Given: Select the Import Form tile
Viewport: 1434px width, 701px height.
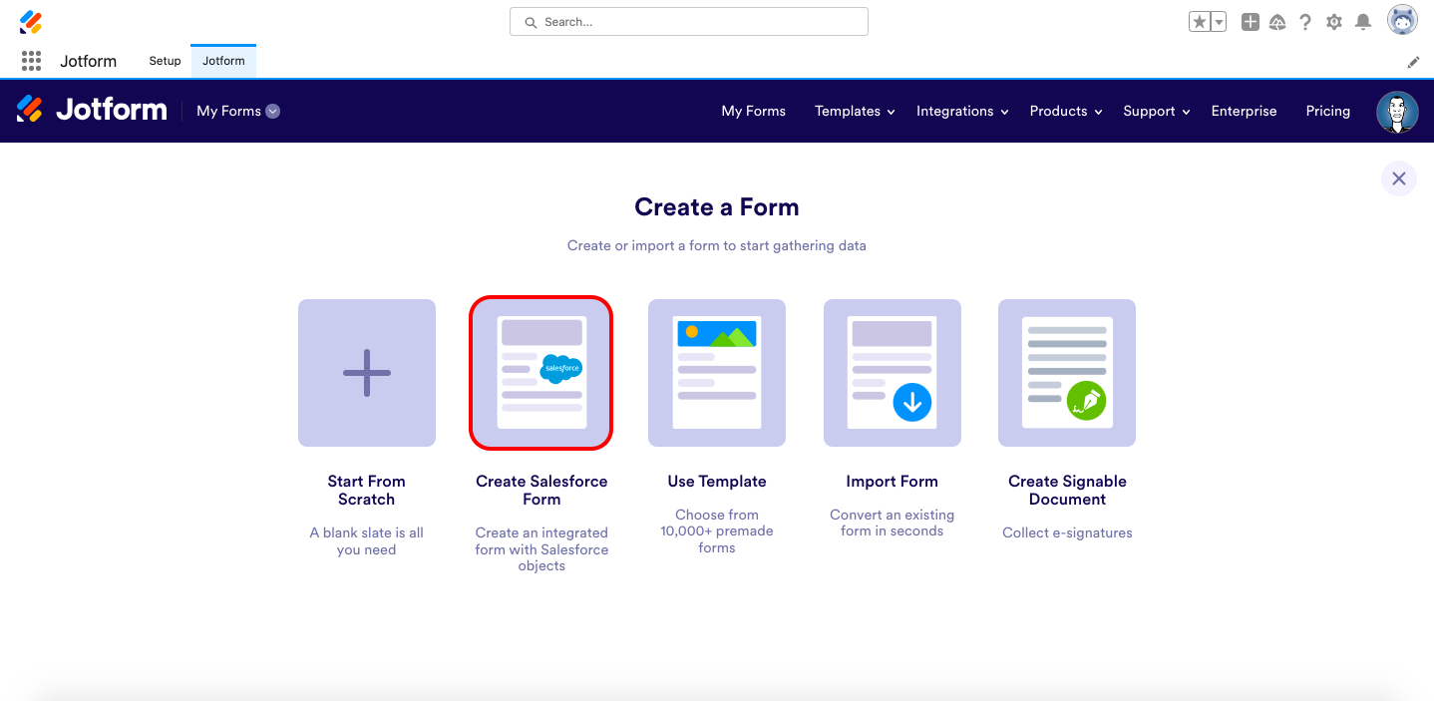Looking at the screenshot, I should pyautogui.click(x=893, y=373).
